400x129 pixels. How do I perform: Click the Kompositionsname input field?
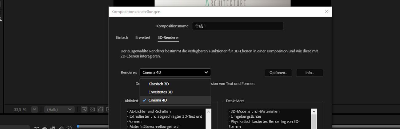click(238, 26)
